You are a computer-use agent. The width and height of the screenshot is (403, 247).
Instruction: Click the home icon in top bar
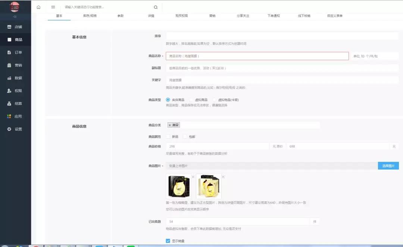(x=38, y=7)
